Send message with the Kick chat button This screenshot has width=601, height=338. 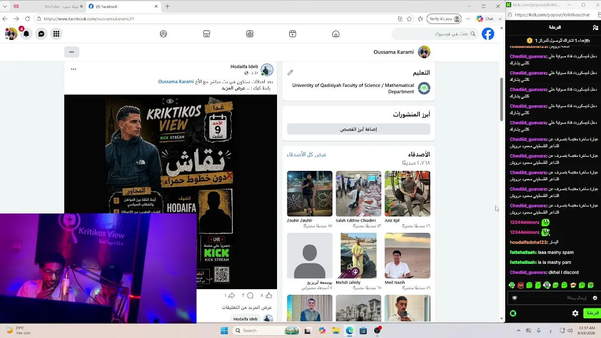592,313
